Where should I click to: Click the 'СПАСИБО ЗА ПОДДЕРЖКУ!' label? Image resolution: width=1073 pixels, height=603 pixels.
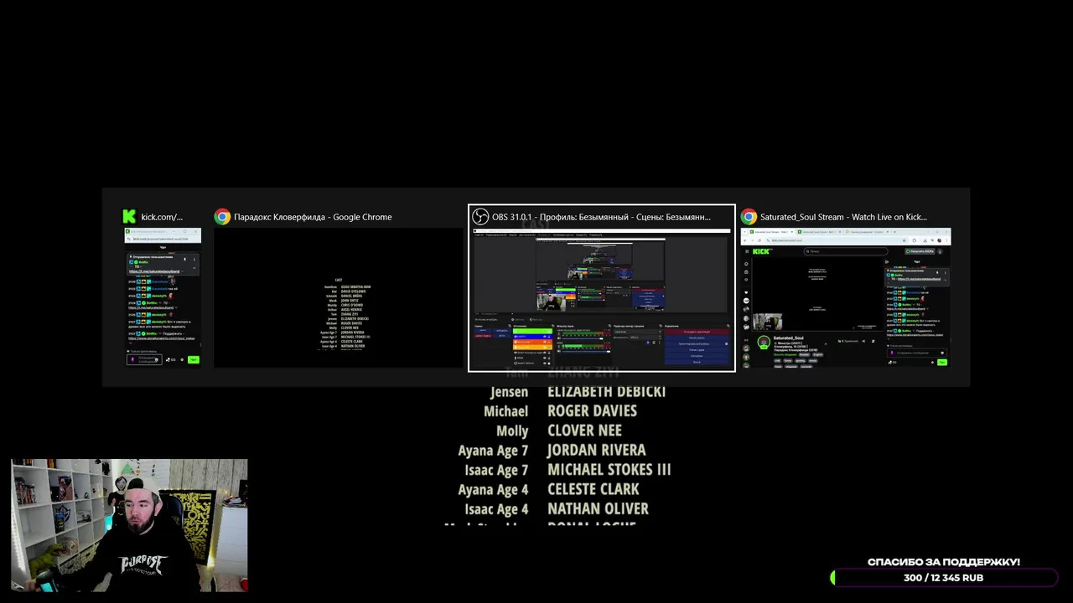coord(944,562)
